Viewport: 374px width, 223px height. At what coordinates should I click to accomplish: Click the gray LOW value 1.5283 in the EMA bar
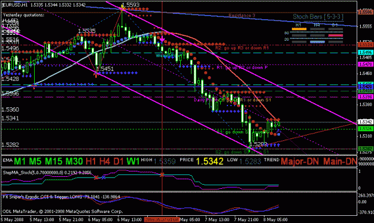[x=250, y=162]
